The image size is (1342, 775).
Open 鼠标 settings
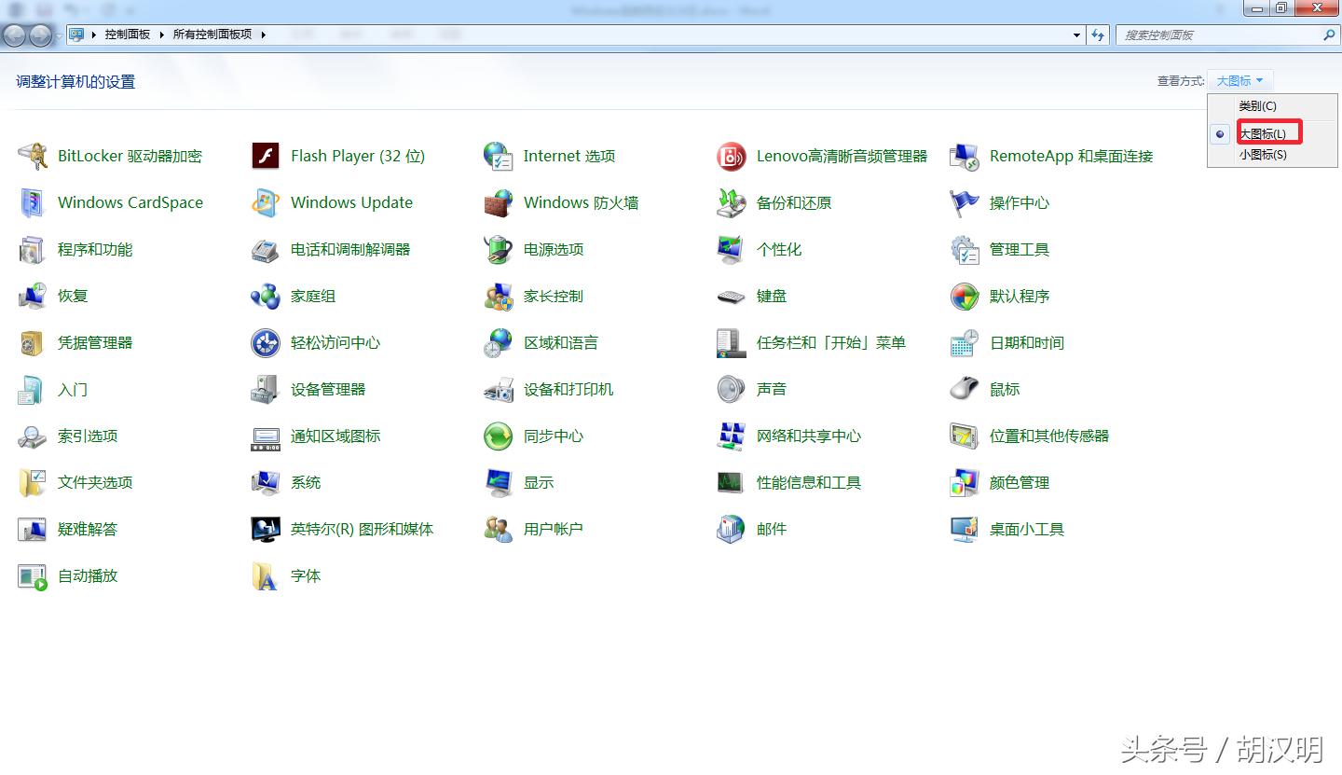1005,389
